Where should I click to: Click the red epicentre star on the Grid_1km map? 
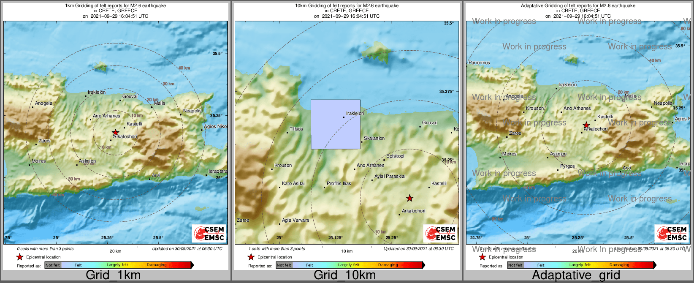tap(115, 132)
